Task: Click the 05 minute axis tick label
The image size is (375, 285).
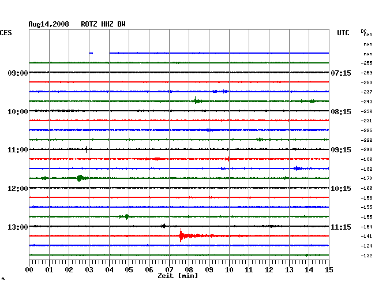Action: point(129,270)
